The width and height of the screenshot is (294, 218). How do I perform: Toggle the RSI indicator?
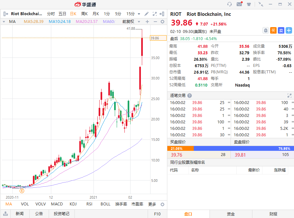coord(89,204)
